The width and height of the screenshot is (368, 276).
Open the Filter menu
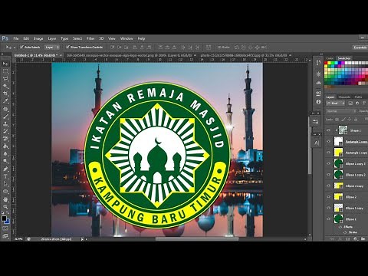click(x=90, y=38)
